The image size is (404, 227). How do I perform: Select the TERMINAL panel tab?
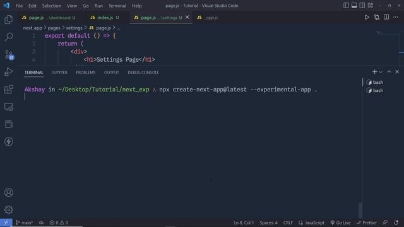[33, 73]
